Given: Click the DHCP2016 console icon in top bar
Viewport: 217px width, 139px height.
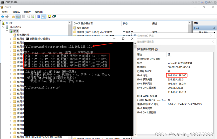Looking at the screenshot, I should click(3, 2).
